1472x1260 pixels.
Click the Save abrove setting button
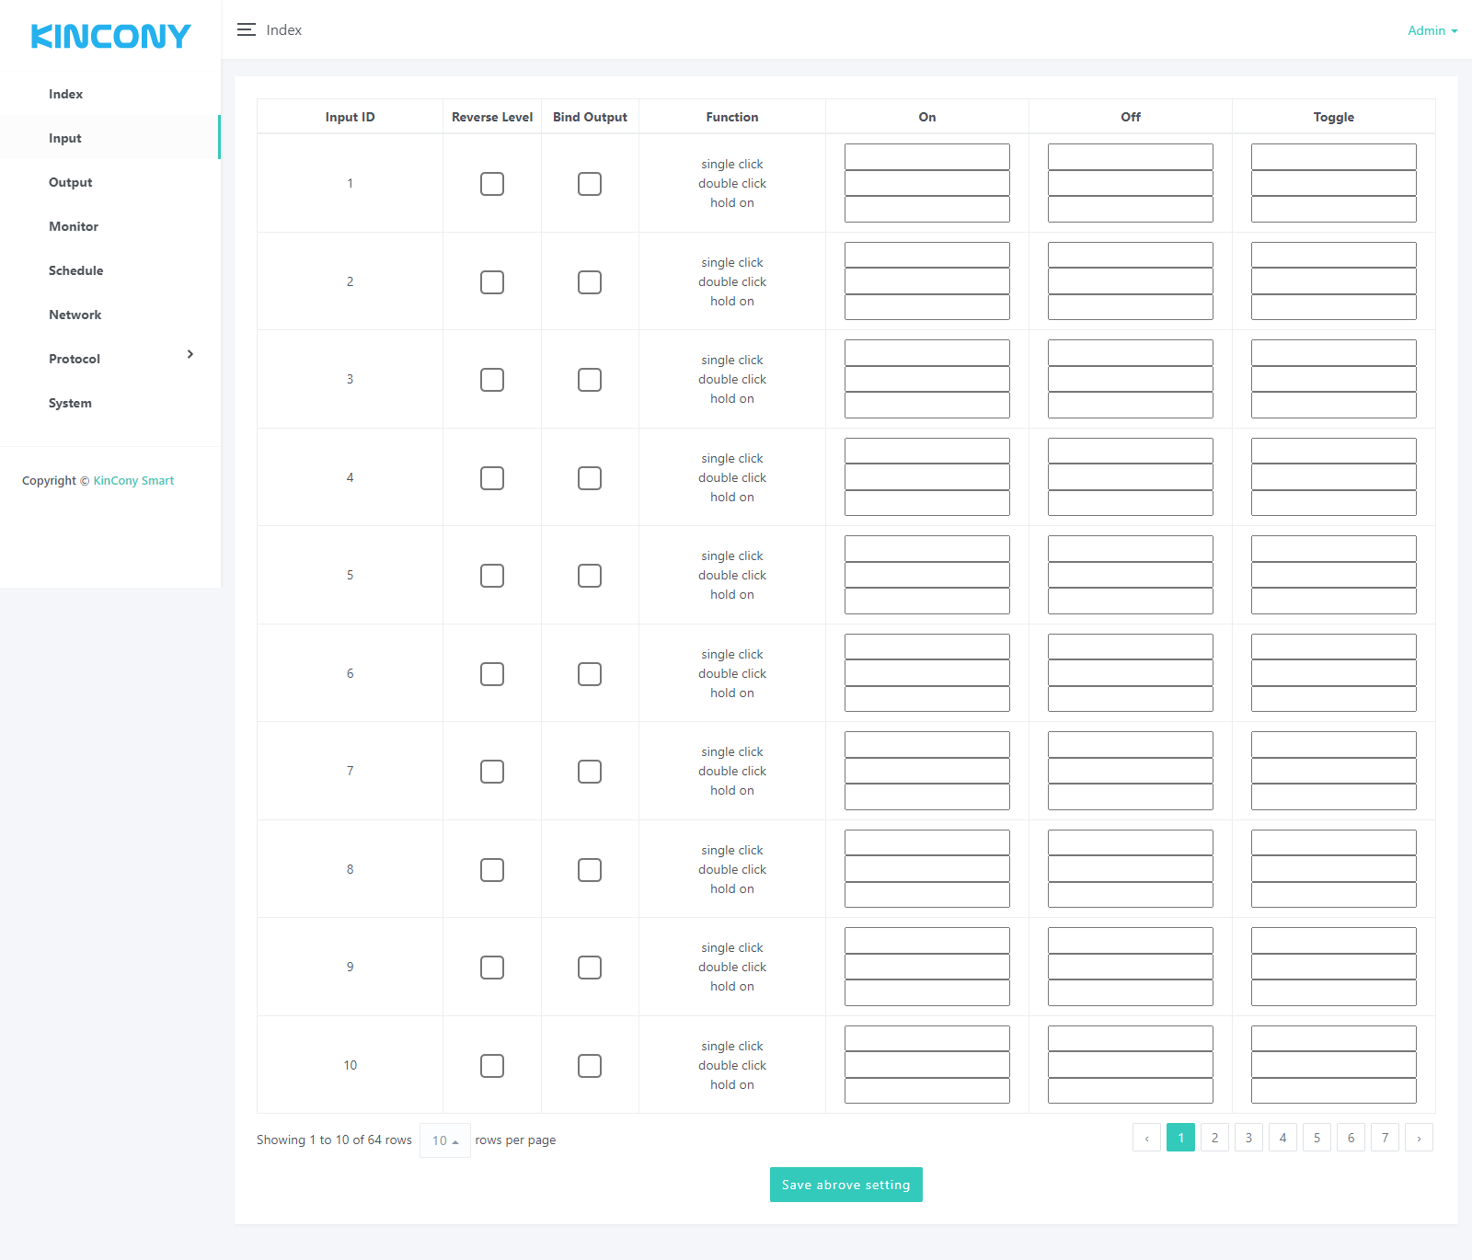[845, 1185]
